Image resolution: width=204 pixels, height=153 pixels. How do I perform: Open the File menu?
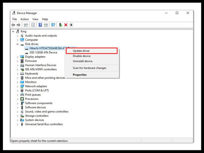(x=15, y=19)
